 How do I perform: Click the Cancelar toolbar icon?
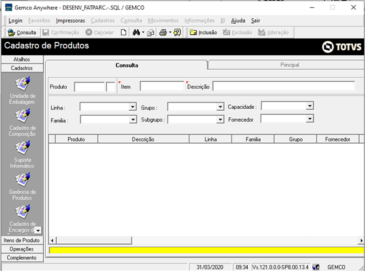(x=89, y=32)
